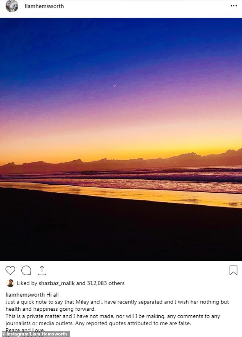Click the crescent moon in the photo
Viewport: 242px width, 337px height.
(x=114, y=86)
